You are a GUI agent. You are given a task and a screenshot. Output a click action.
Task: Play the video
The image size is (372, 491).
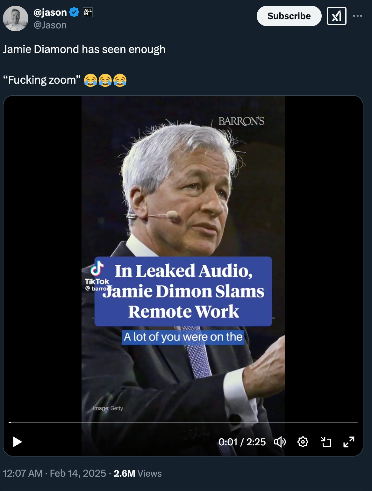pyautogui.click(x=17, y=442)
